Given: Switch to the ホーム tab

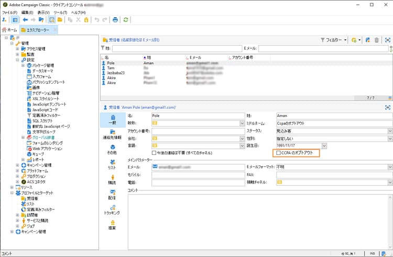Looking at the screenshot, I should point(10,30).
